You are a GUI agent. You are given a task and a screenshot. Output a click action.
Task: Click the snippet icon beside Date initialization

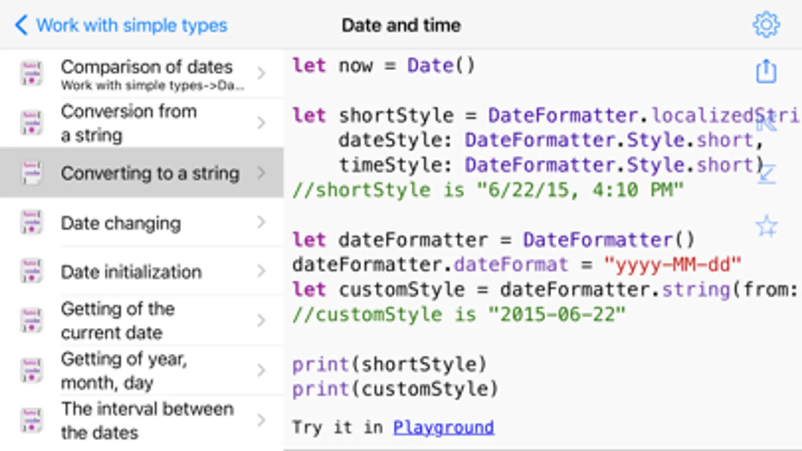(x=31, y=272)
